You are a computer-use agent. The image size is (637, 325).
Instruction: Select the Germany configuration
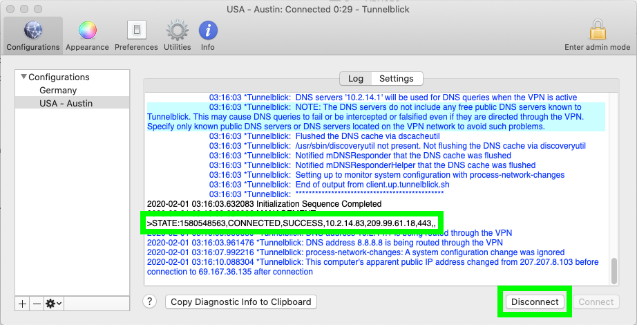(x=58, y=91)
